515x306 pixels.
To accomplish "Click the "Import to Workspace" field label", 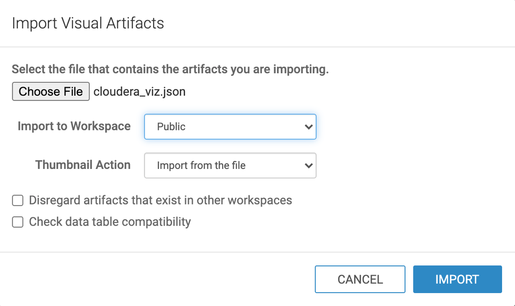I will [x=74, y=126].
